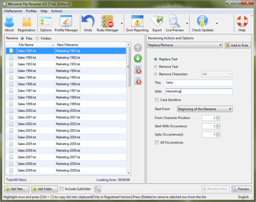Expand the Replace/Remove action dropdown
Image resolution: width=256 pixels, height=202 pixels.
(x=185, y=45)
